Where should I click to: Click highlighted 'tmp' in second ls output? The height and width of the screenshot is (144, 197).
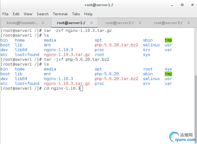(x=168, y=74)
